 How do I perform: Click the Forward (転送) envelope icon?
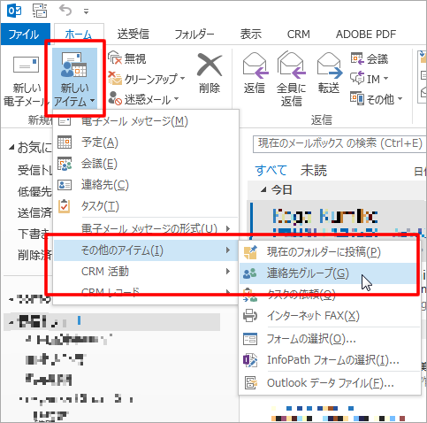coord(330,66)
